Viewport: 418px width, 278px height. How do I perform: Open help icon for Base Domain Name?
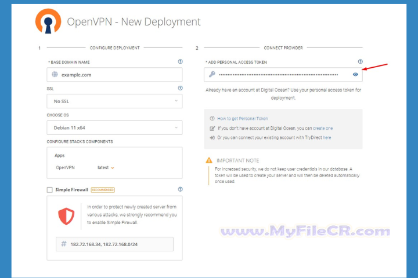tap(180, 61)
